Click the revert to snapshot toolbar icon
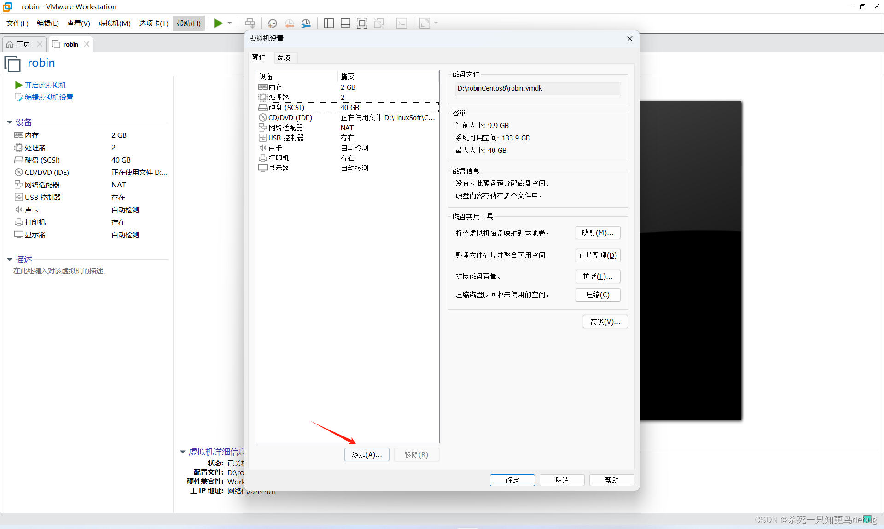Image resolution: width=884 pixels, height=529 pixels. (290, 23)
